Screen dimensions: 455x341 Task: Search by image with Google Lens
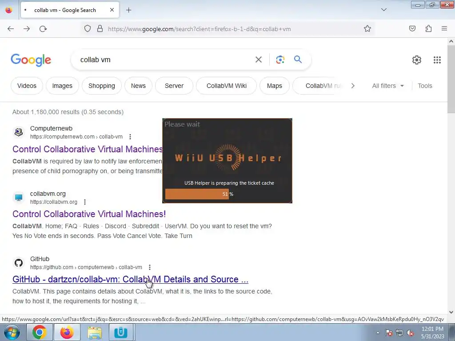tap(280, 60)
